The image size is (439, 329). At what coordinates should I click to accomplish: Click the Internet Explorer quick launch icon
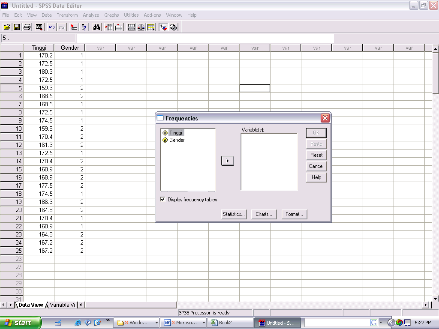[x=78, y=323]
